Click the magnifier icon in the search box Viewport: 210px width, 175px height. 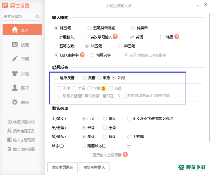(37, 17)
